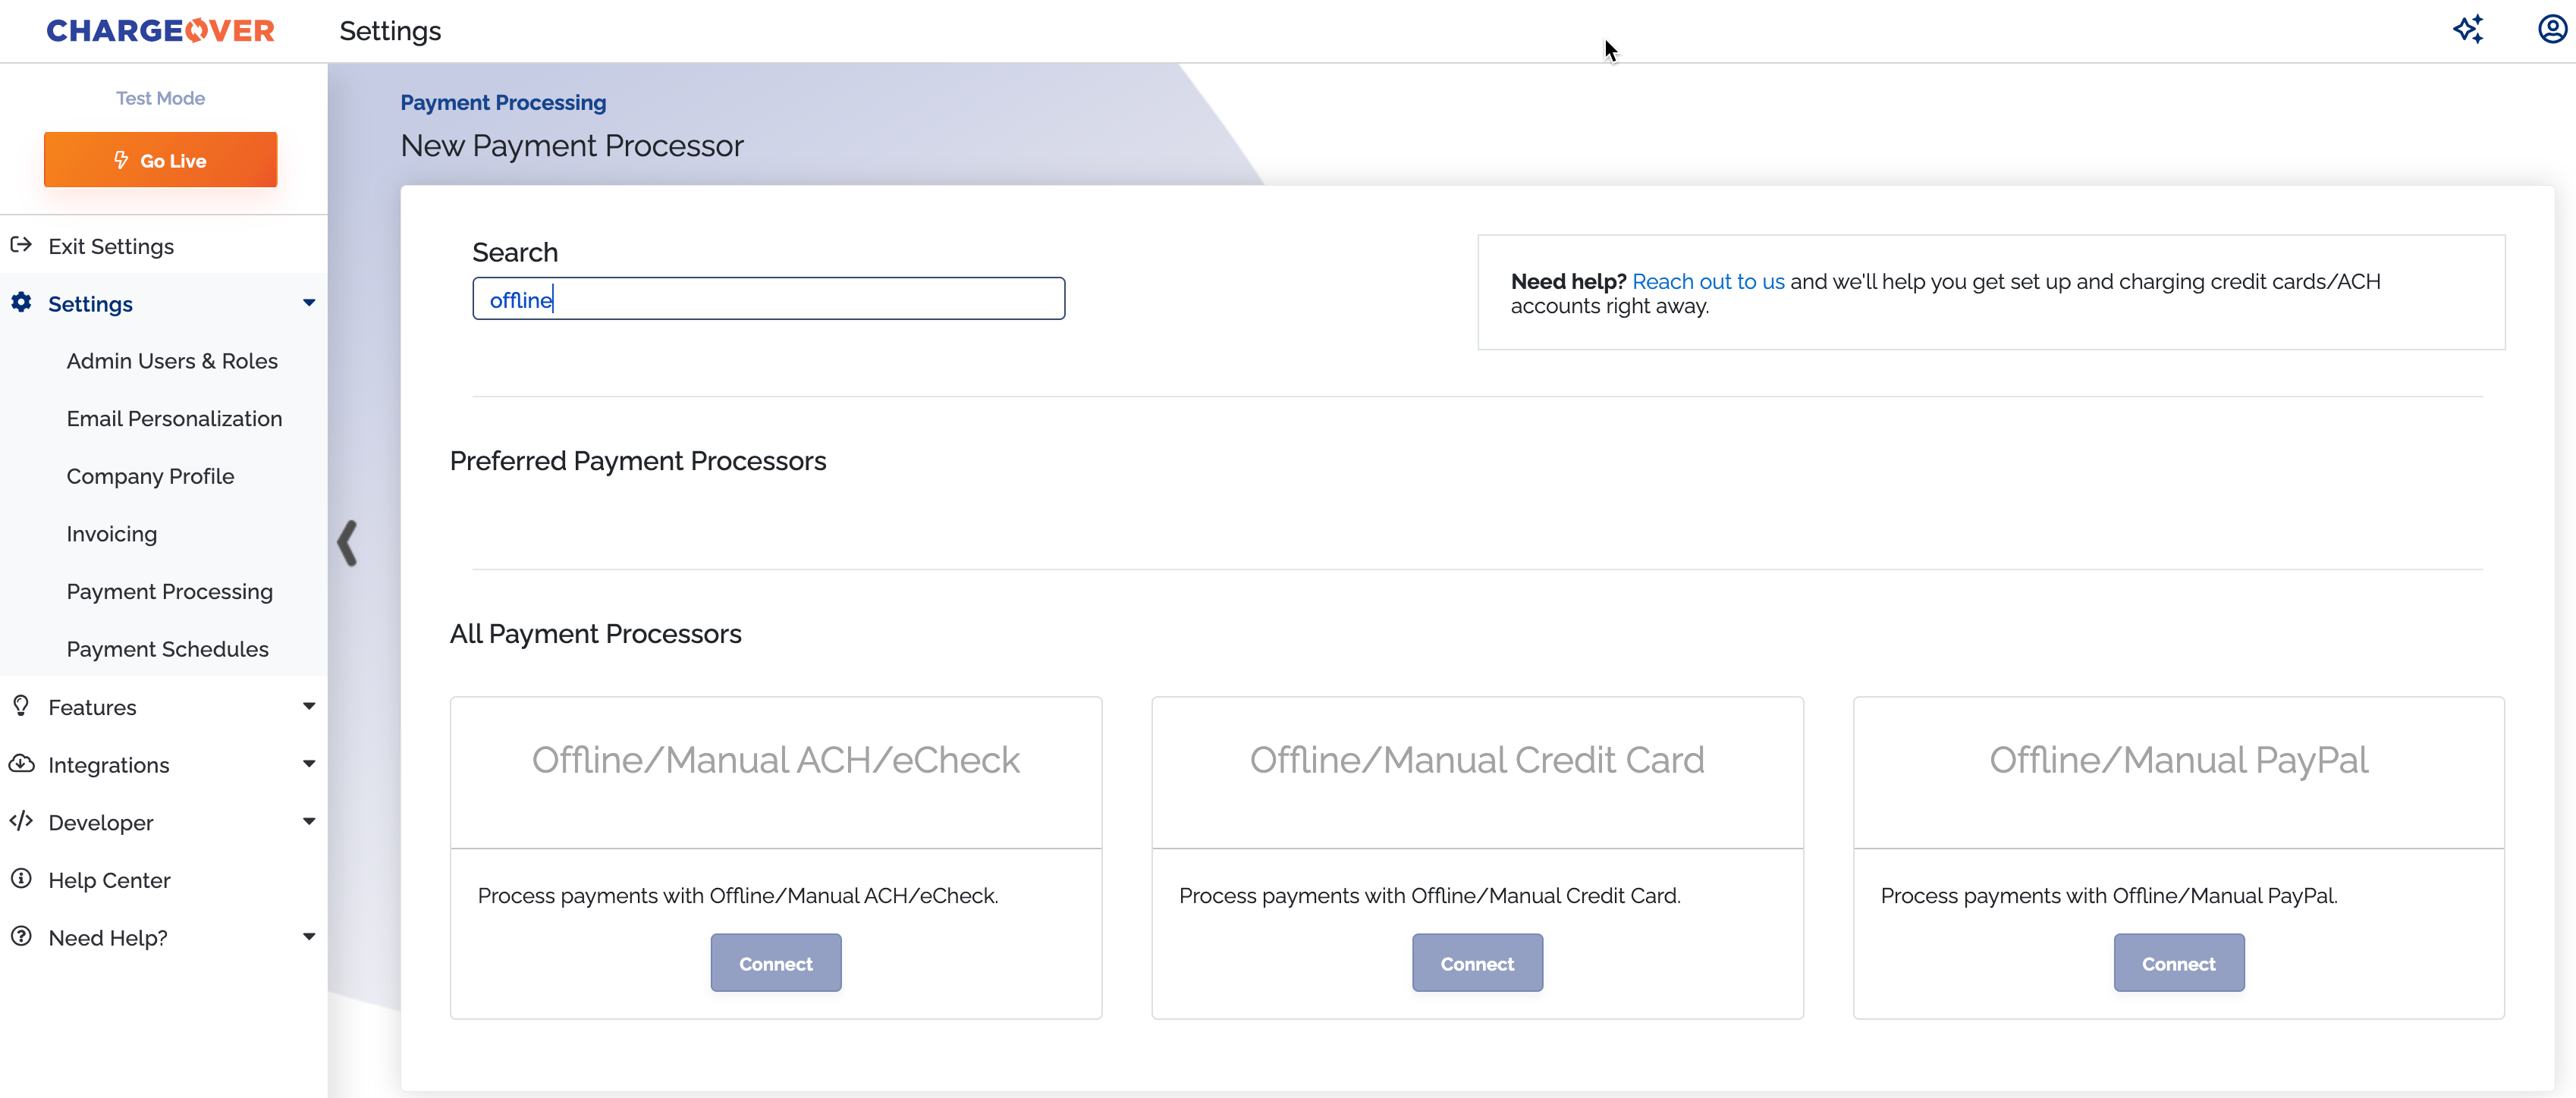Select Admin Users & Roles menu item

coord(172,361)
